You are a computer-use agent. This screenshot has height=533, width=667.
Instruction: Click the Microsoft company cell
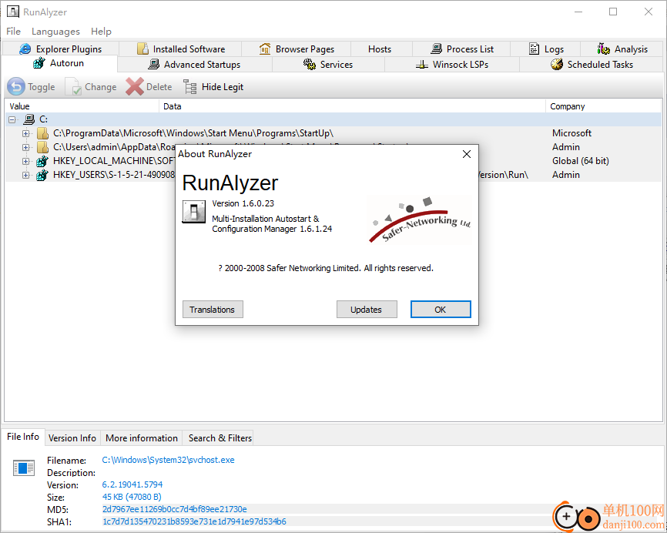[571, 133]
